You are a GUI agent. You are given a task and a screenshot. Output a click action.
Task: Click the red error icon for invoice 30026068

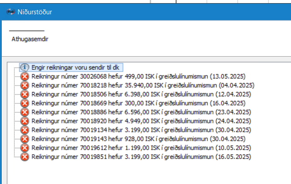click(x=25, y=76)
